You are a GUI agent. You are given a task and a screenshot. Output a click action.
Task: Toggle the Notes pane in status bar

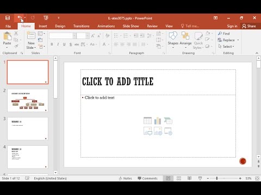coord(126,178)
